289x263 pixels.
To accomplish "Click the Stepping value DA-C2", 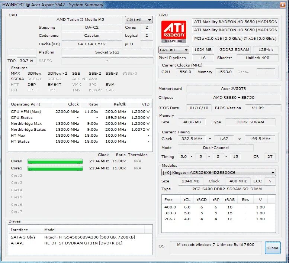I will click(92, 27).
